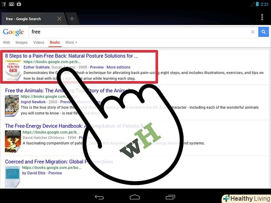Viewport: 271px width, 203px height.
Task: Click author link Esther Gokhale
Action: pos(36,67)
